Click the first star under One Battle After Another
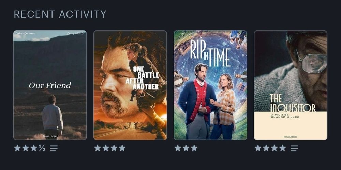Image resolution: width=341 pixels, height=170 pixels. [x=98, y=148]
